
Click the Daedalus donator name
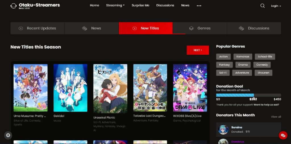tap(238, 142)
